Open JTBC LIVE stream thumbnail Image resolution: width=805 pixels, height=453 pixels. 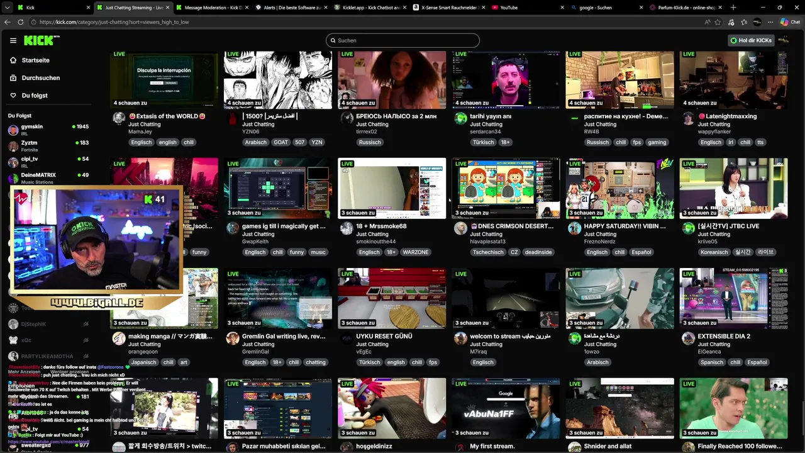[x=733, y=188]
